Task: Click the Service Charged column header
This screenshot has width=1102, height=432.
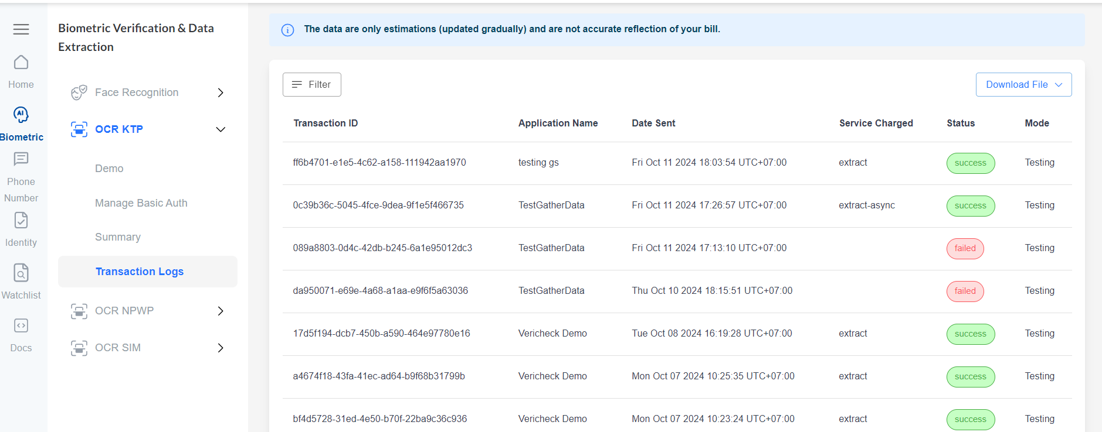Action: [x=876, y=123]
